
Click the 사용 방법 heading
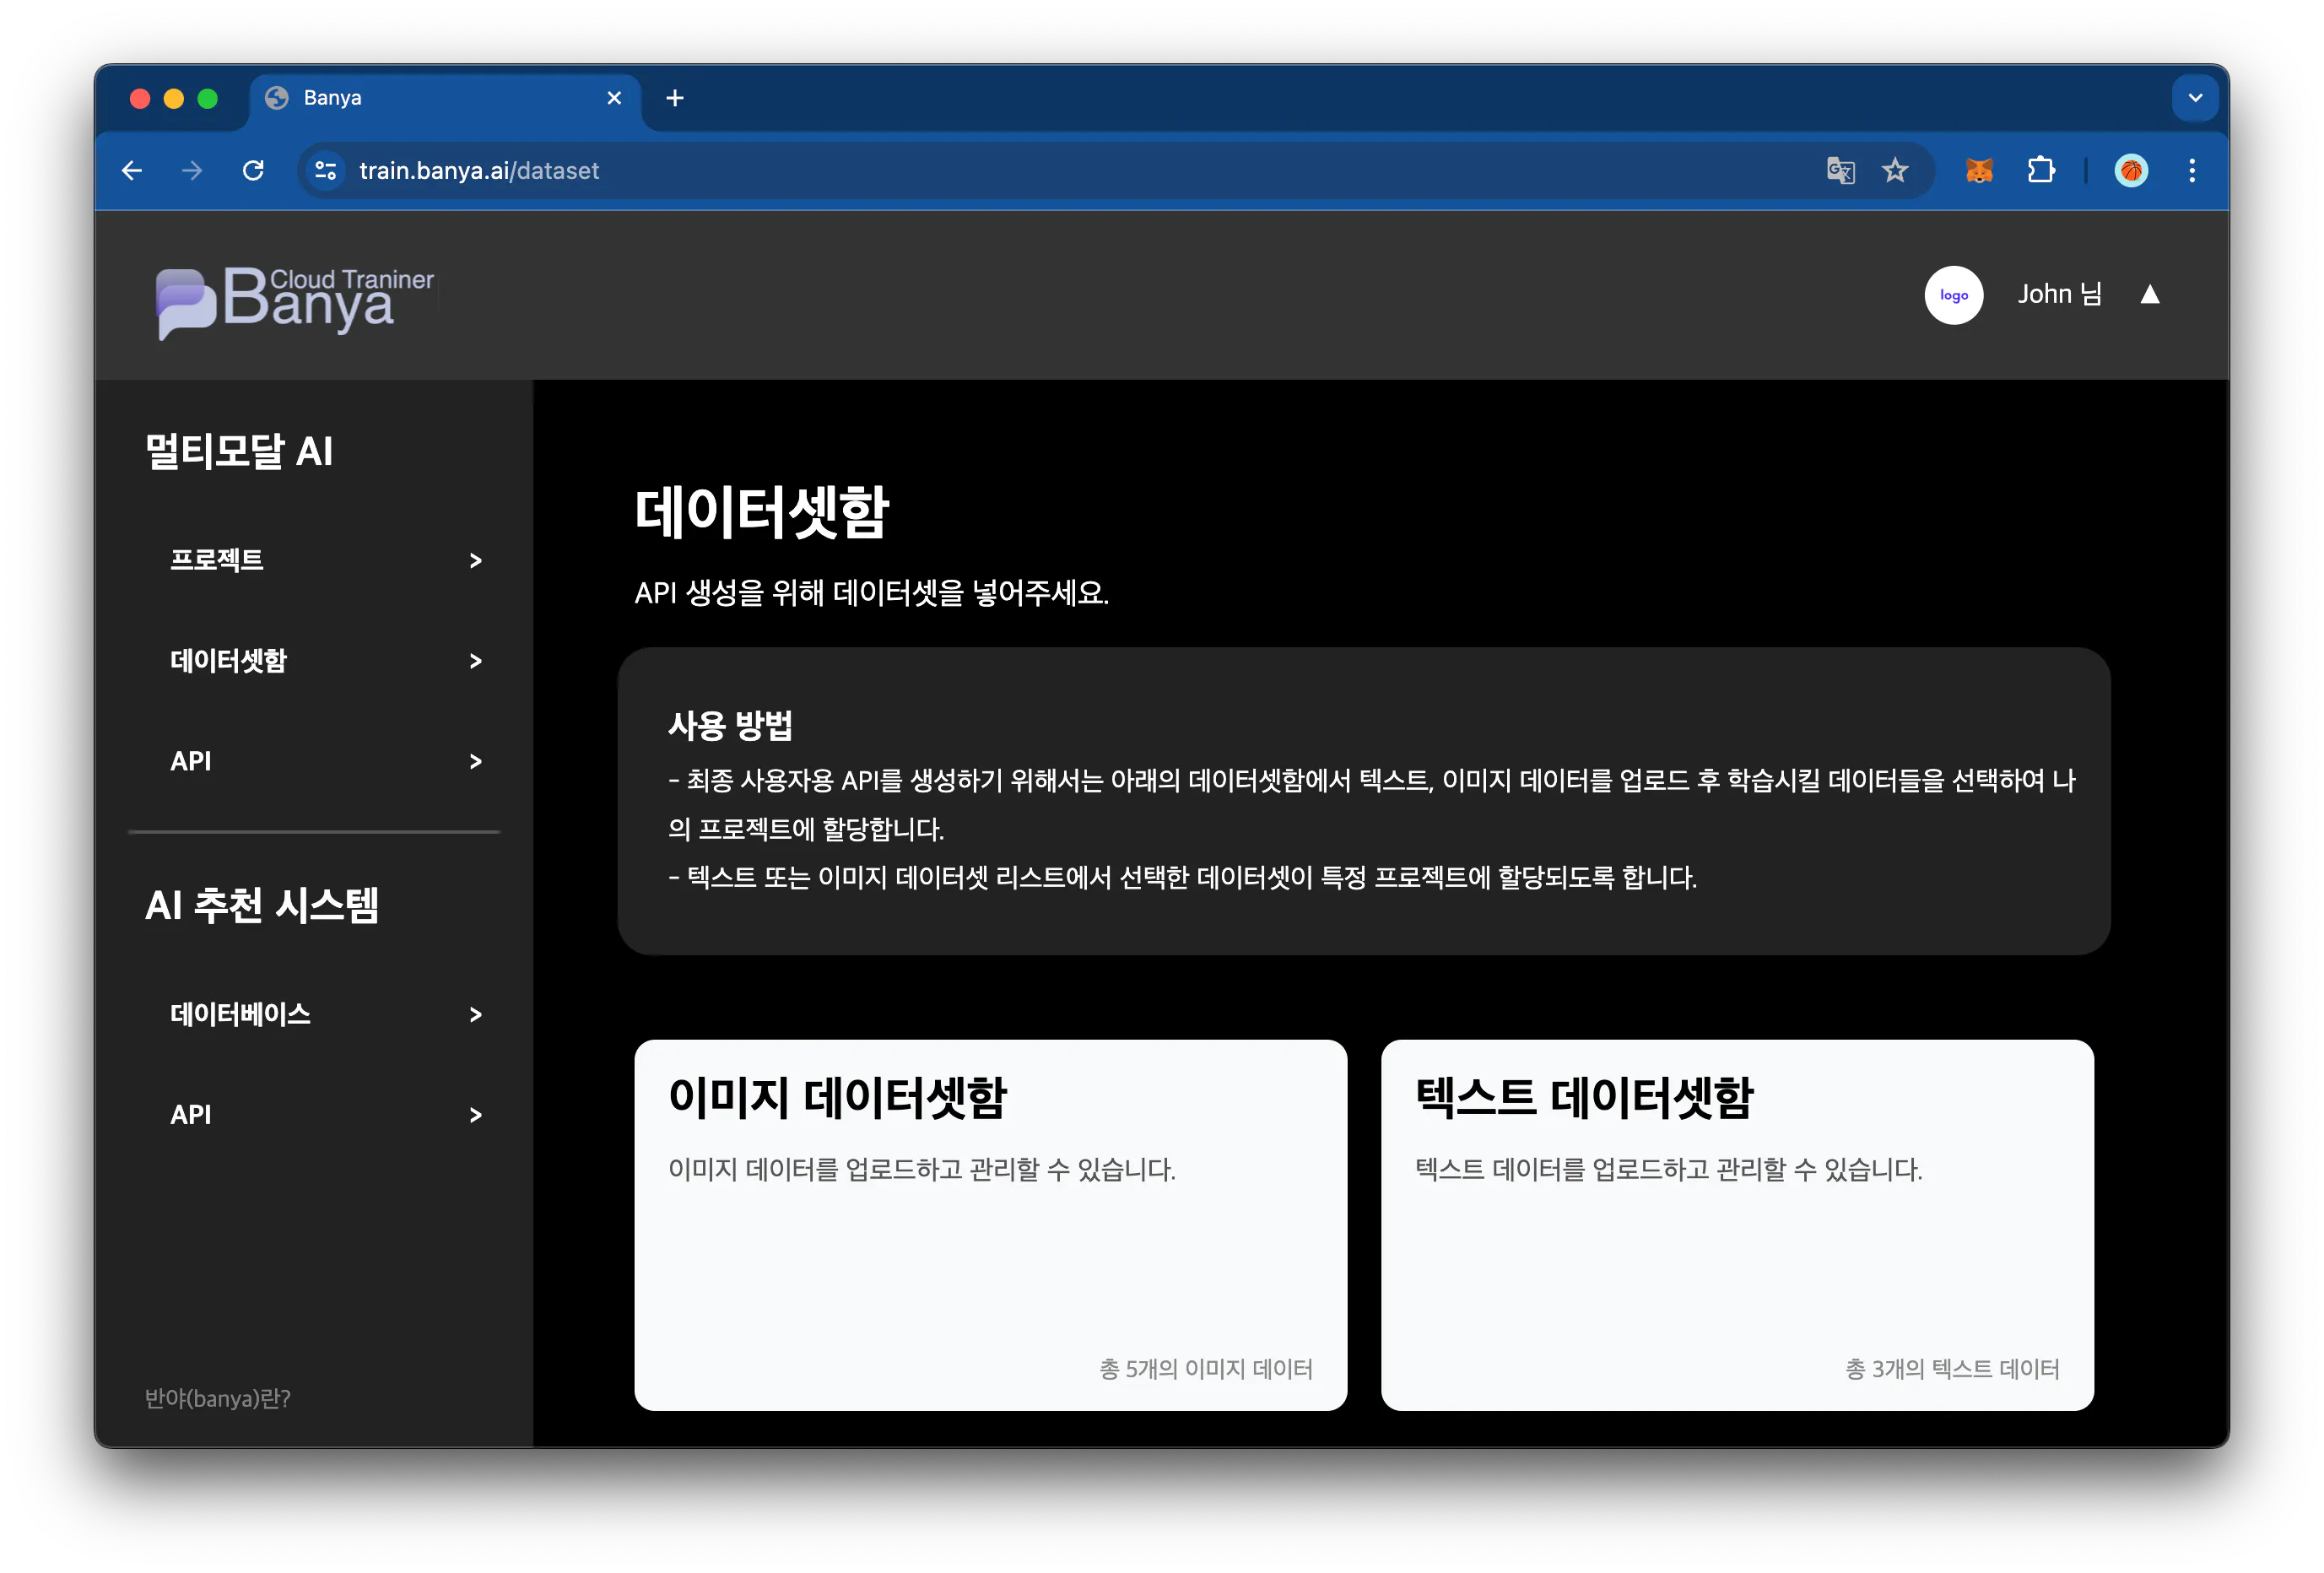click(x=731, y=725)
